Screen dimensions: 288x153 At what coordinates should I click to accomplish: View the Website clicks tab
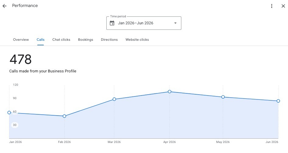(x=137, y=40)
